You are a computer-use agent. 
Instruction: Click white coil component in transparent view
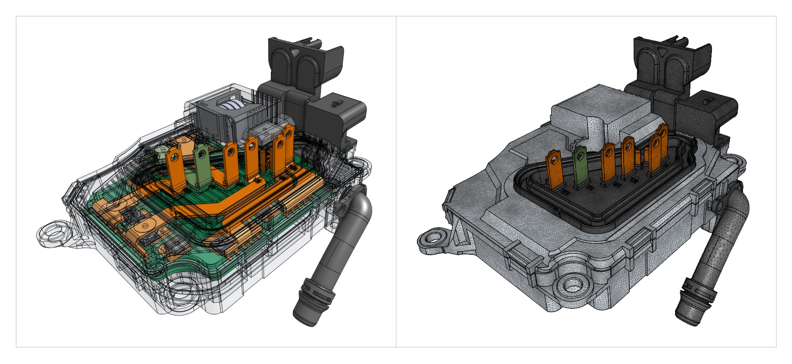click(233, 106)
